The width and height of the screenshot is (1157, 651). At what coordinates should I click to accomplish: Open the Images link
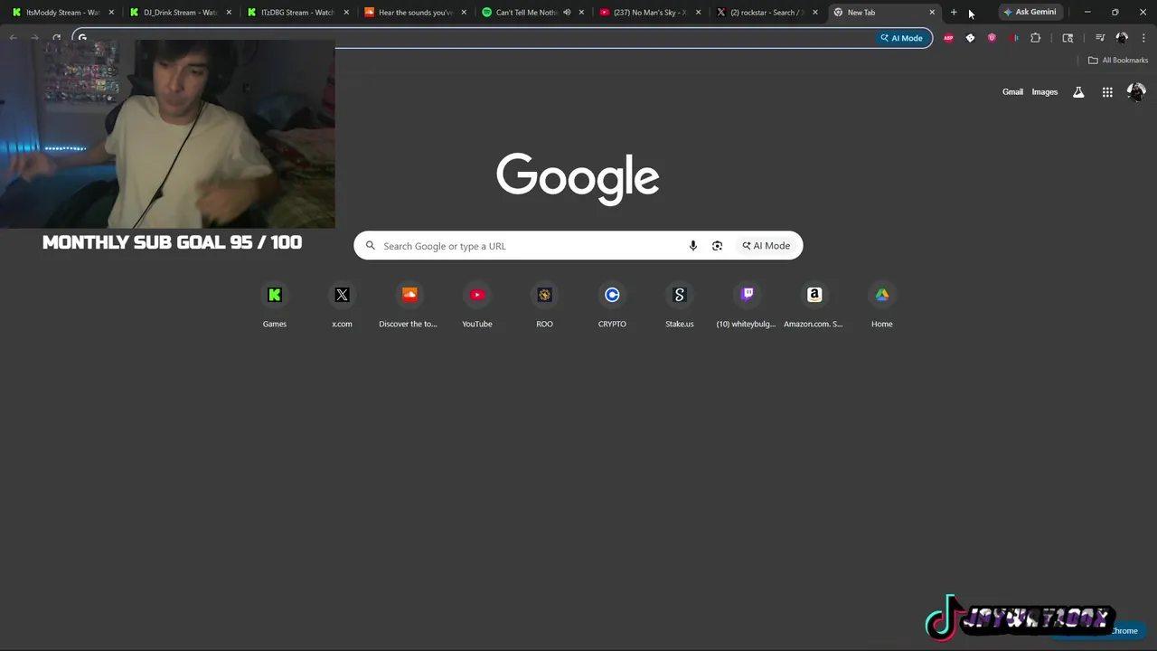(1045, 92)
